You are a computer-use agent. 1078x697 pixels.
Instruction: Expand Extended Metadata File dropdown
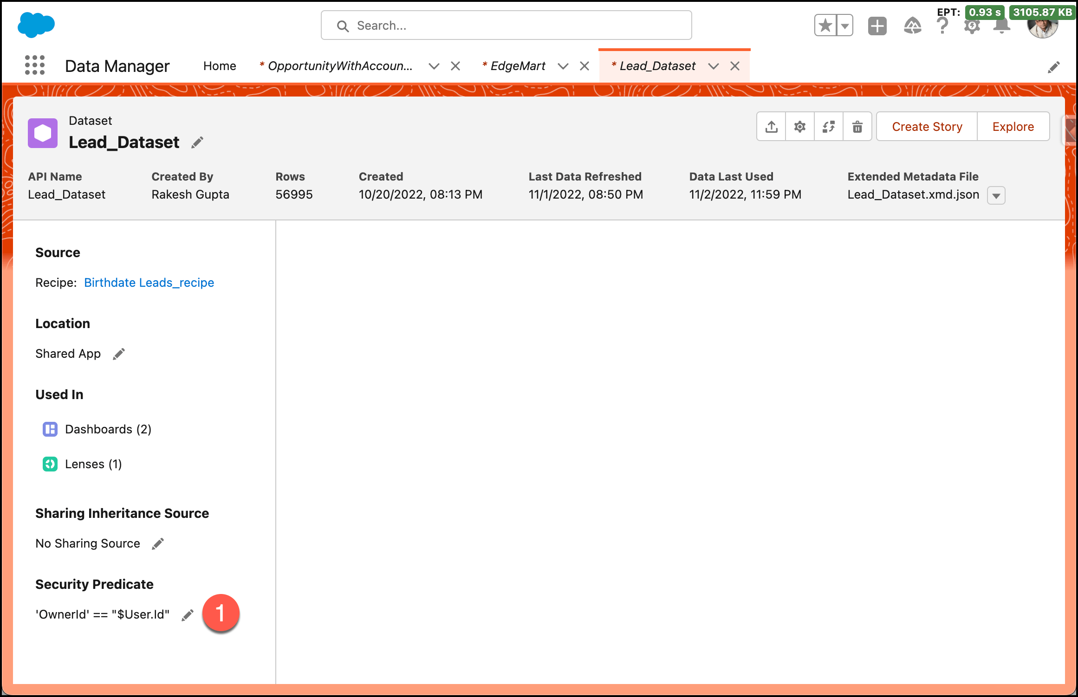[x=996, y=196]
